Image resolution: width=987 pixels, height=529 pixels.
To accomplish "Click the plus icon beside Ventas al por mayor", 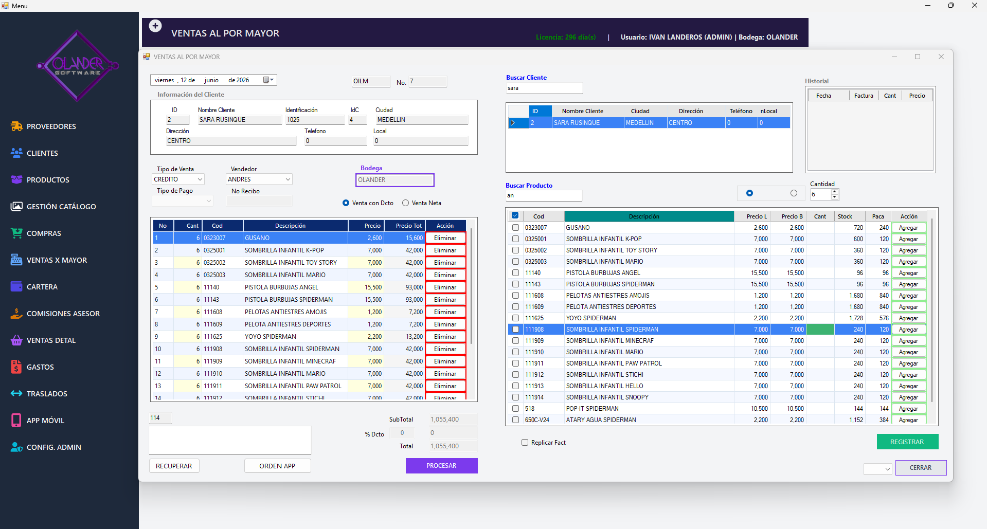I will 155,26.
